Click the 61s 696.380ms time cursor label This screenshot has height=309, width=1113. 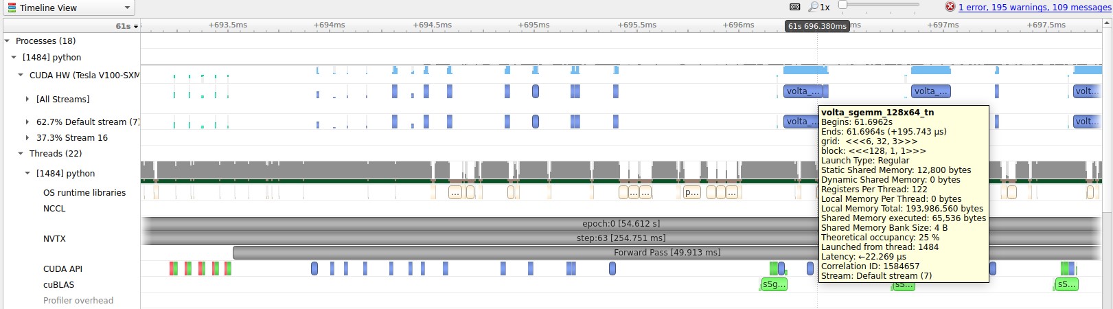point(817,26)
